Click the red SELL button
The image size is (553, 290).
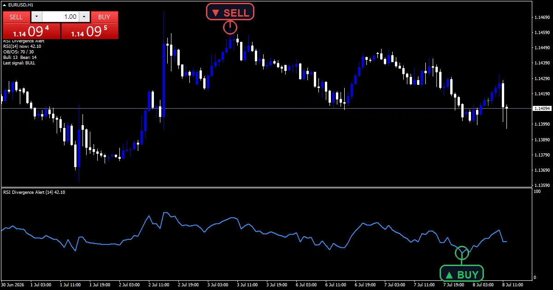coord(16,17)
